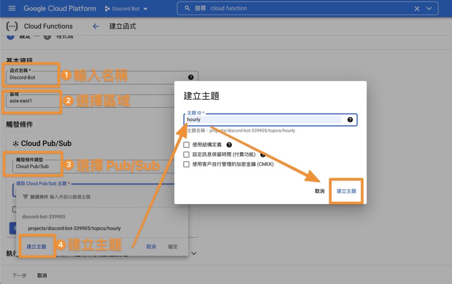The width and height of the screenshot is (452, 284).
Task: Open the Discord Bot project selector
Action: tap(126, 9)
